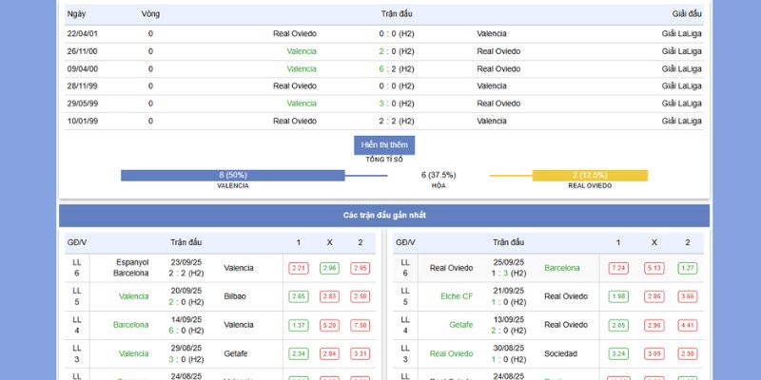761x380 pixels.
Task: Click the 5.20 draw odds box
Action: (329, 325)
